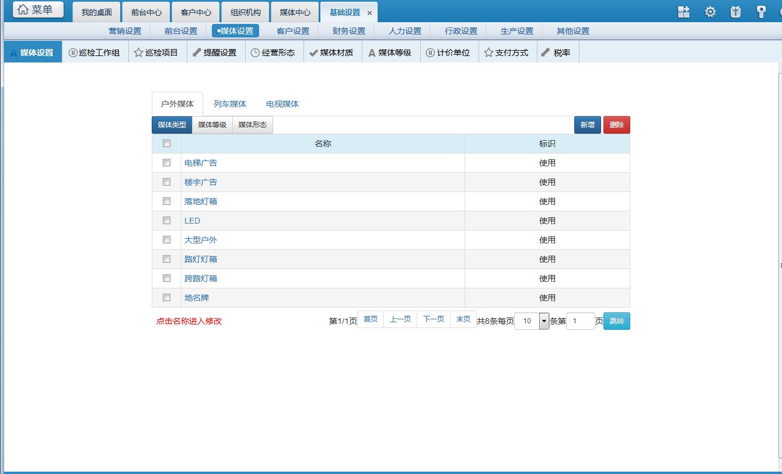Open the 电梯广告 name link

pyautogui.click(x=201, y=163)
